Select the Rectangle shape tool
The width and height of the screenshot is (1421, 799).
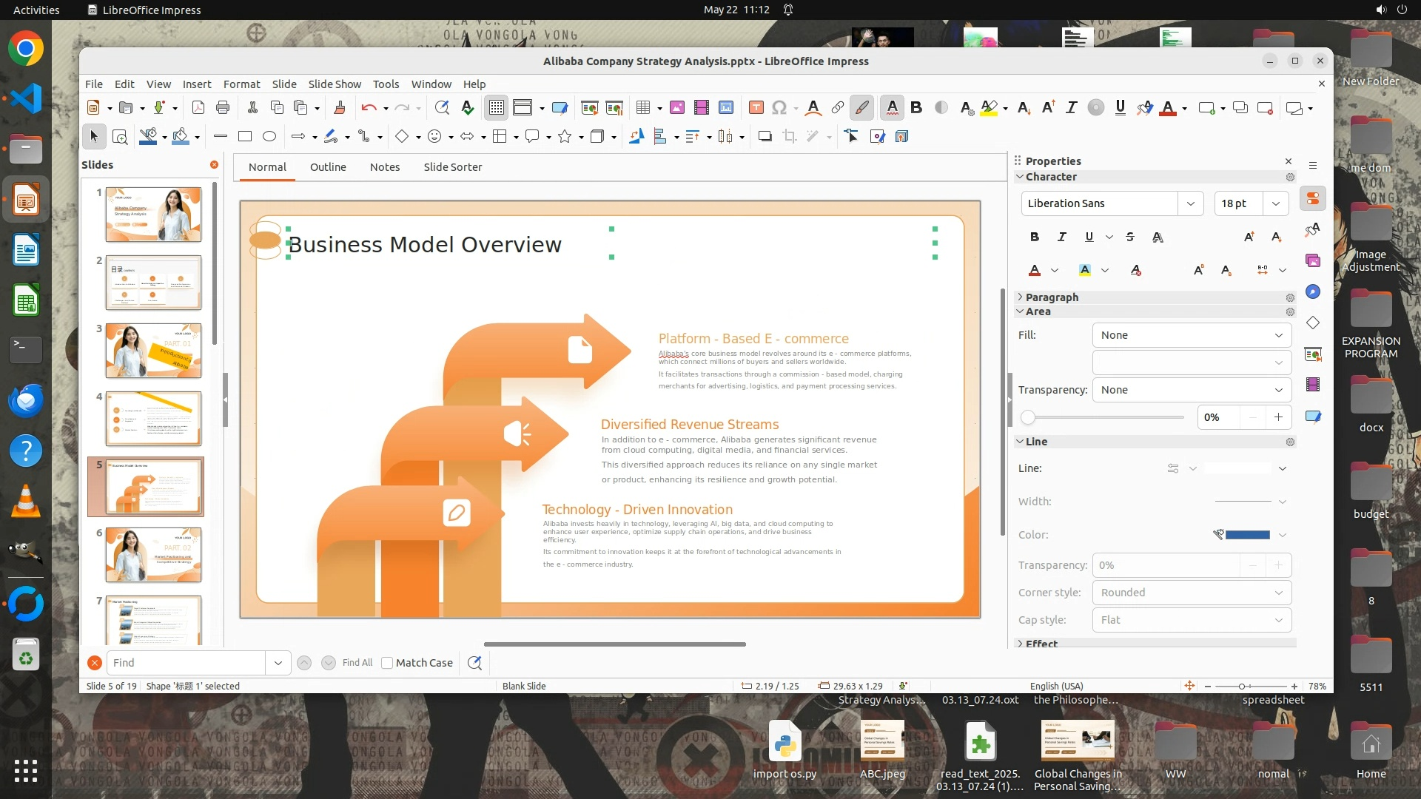pos(245,136)
